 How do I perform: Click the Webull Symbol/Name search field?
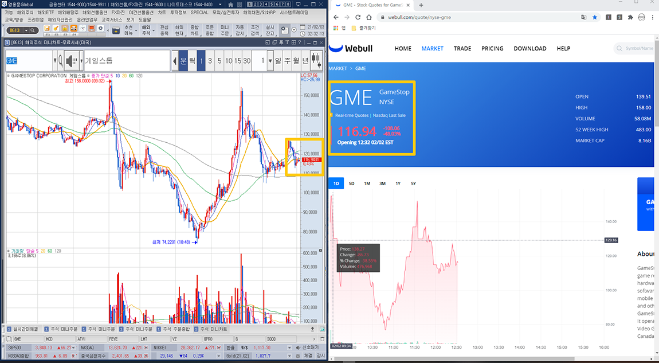click(634, 48)
